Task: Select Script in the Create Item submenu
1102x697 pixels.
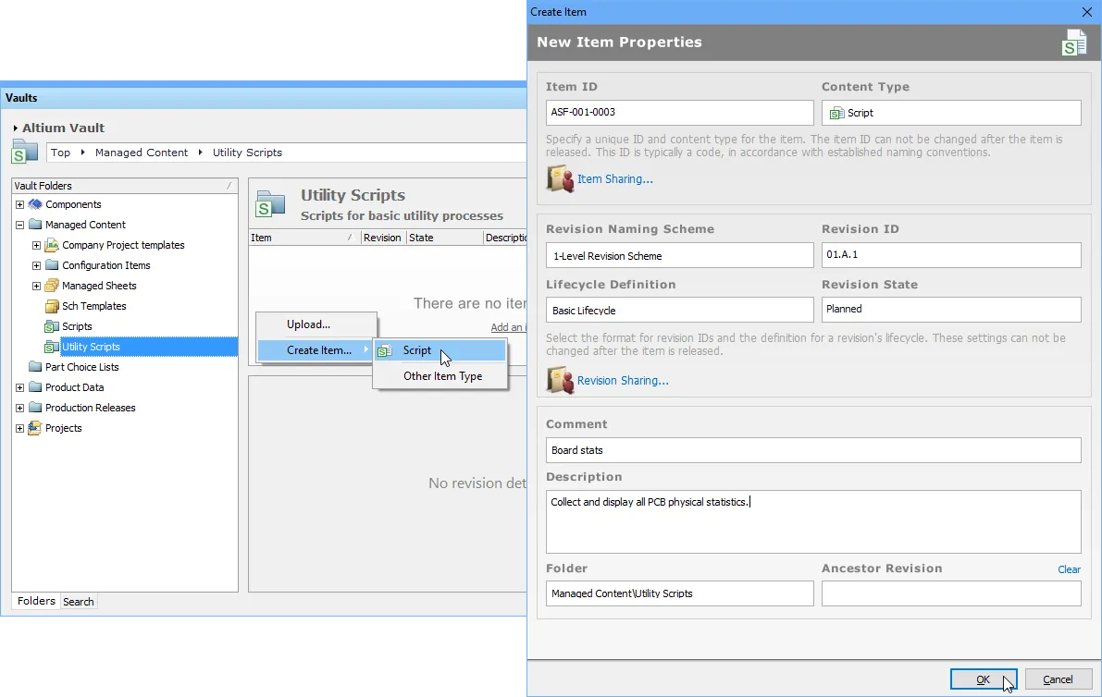Action: click(440, 350)
